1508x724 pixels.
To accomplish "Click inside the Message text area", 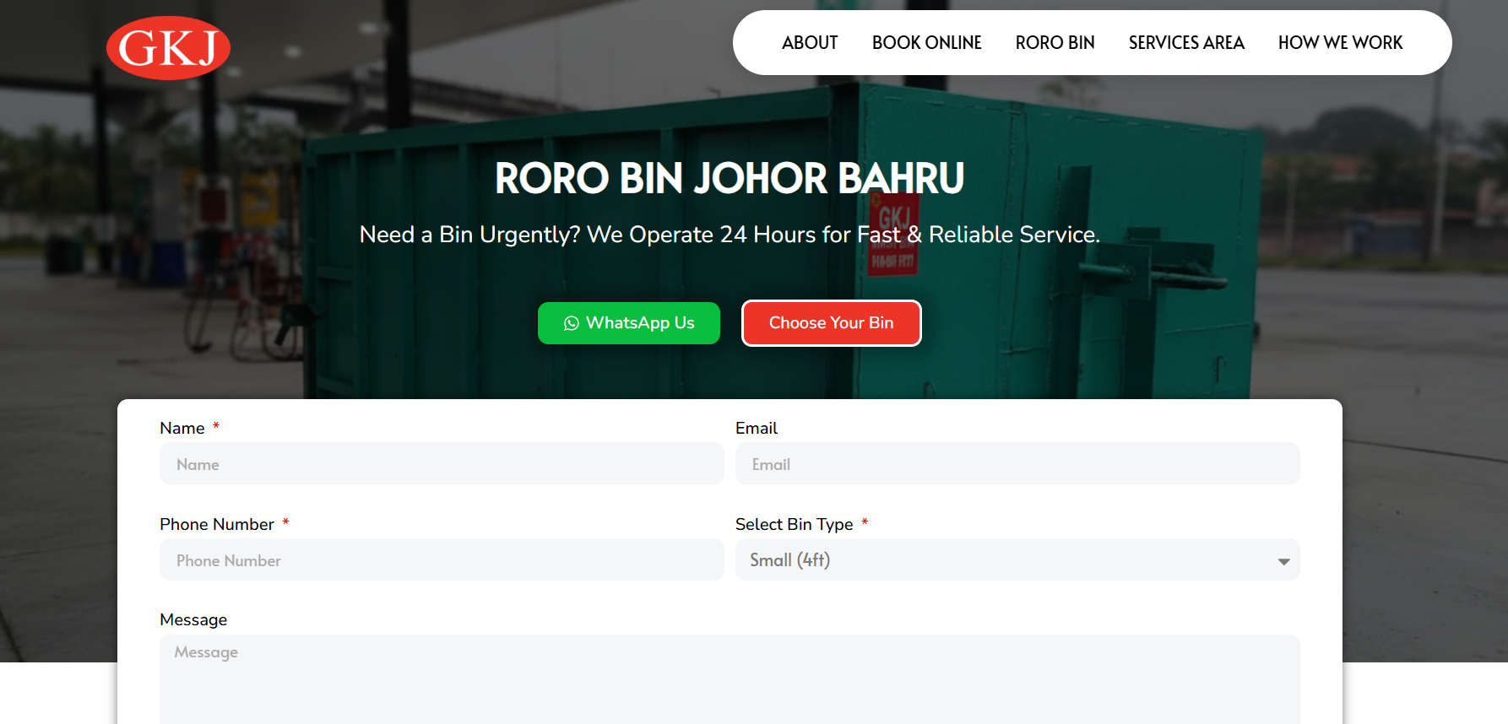I will 729,679.
